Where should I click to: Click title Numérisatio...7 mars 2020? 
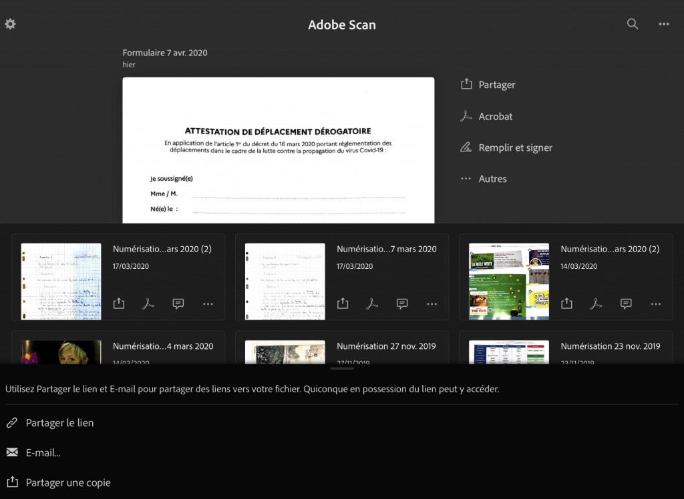(x=387, y=249)
